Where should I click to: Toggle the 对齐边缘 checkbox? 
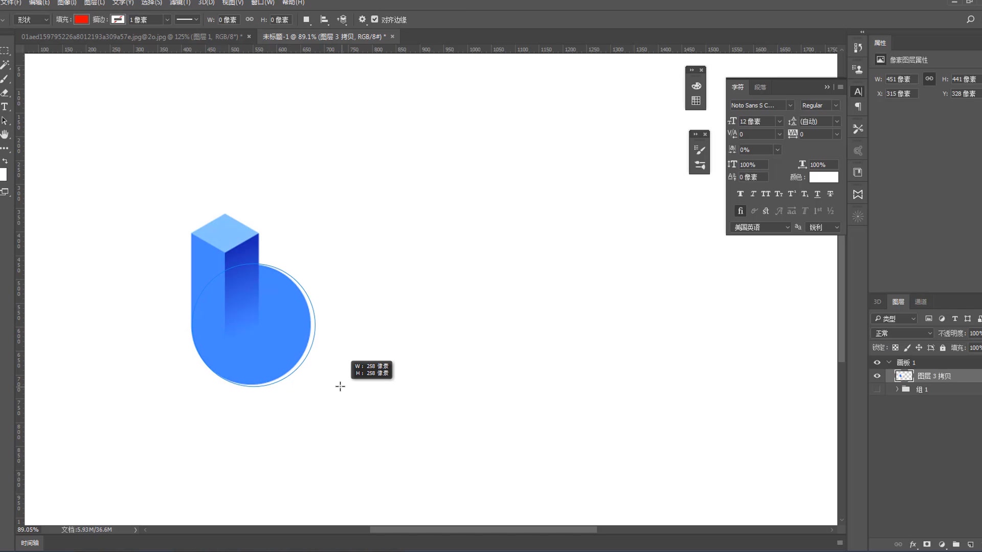[375, 19]
